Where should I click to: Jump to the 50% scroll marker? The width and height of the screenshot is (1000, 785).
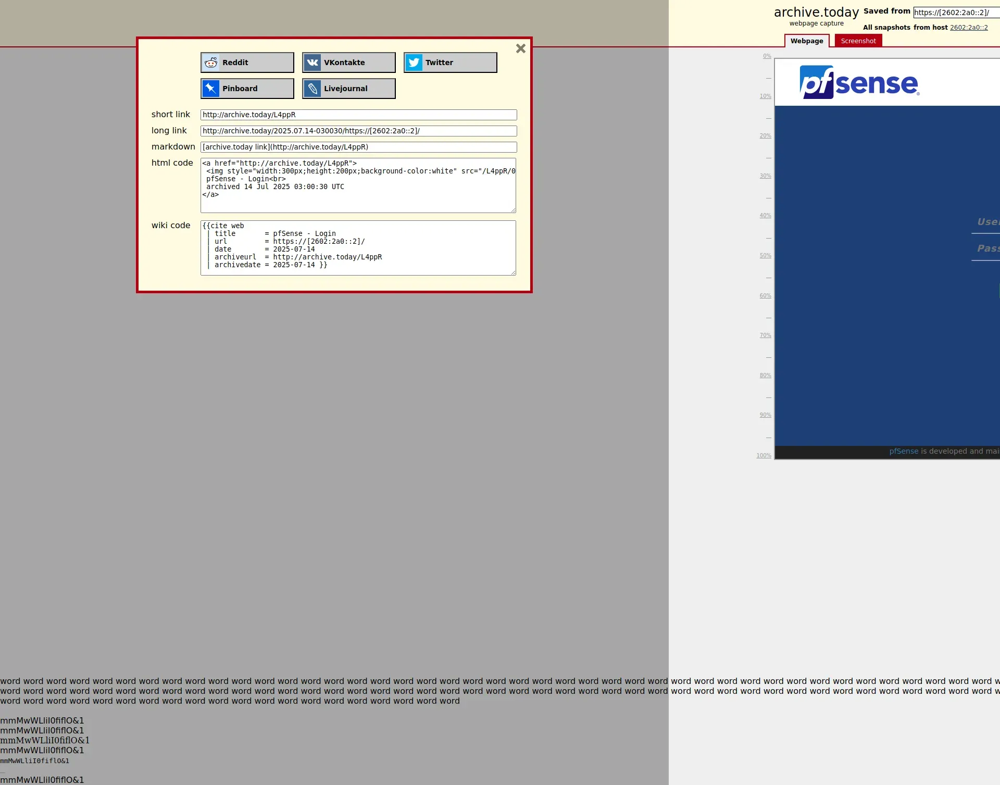click(x=765, y=256)
